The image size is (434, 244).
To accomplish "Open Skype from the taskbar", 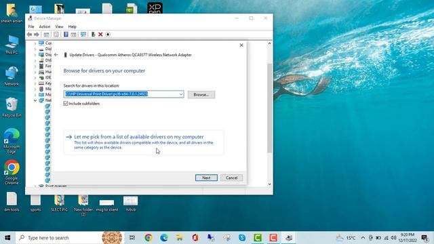I will pyautogui.click(x=242, y=238).
